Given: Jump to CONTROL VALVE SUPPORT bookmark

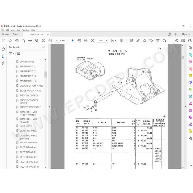Looking at the screenshot, I should [x=28, y=137].
